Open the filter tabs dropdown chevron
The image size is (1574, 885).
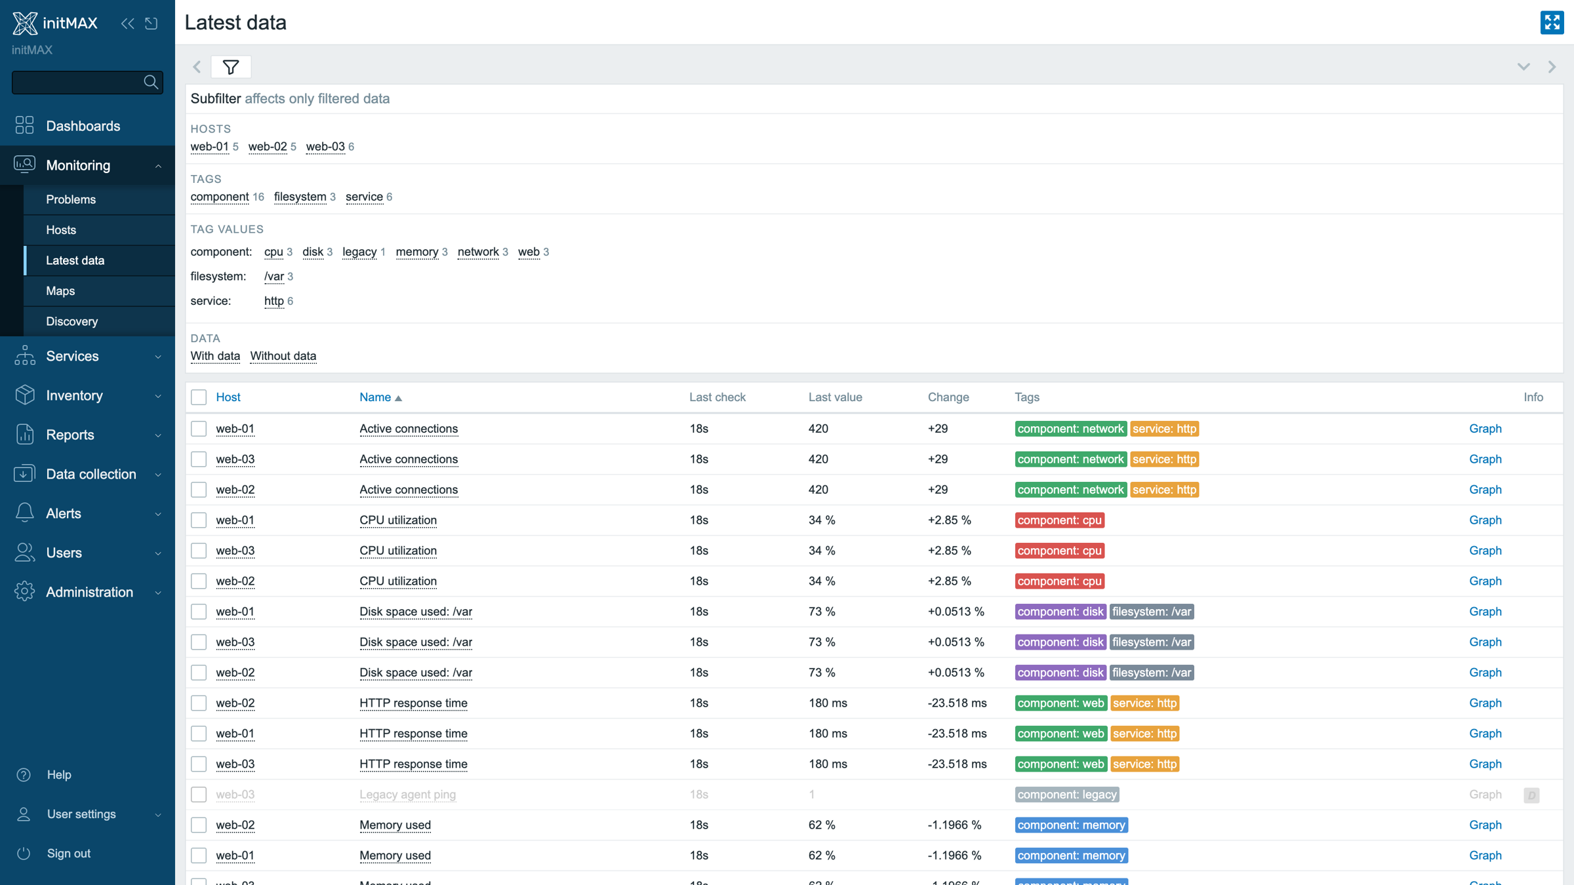pos(1524,67)
